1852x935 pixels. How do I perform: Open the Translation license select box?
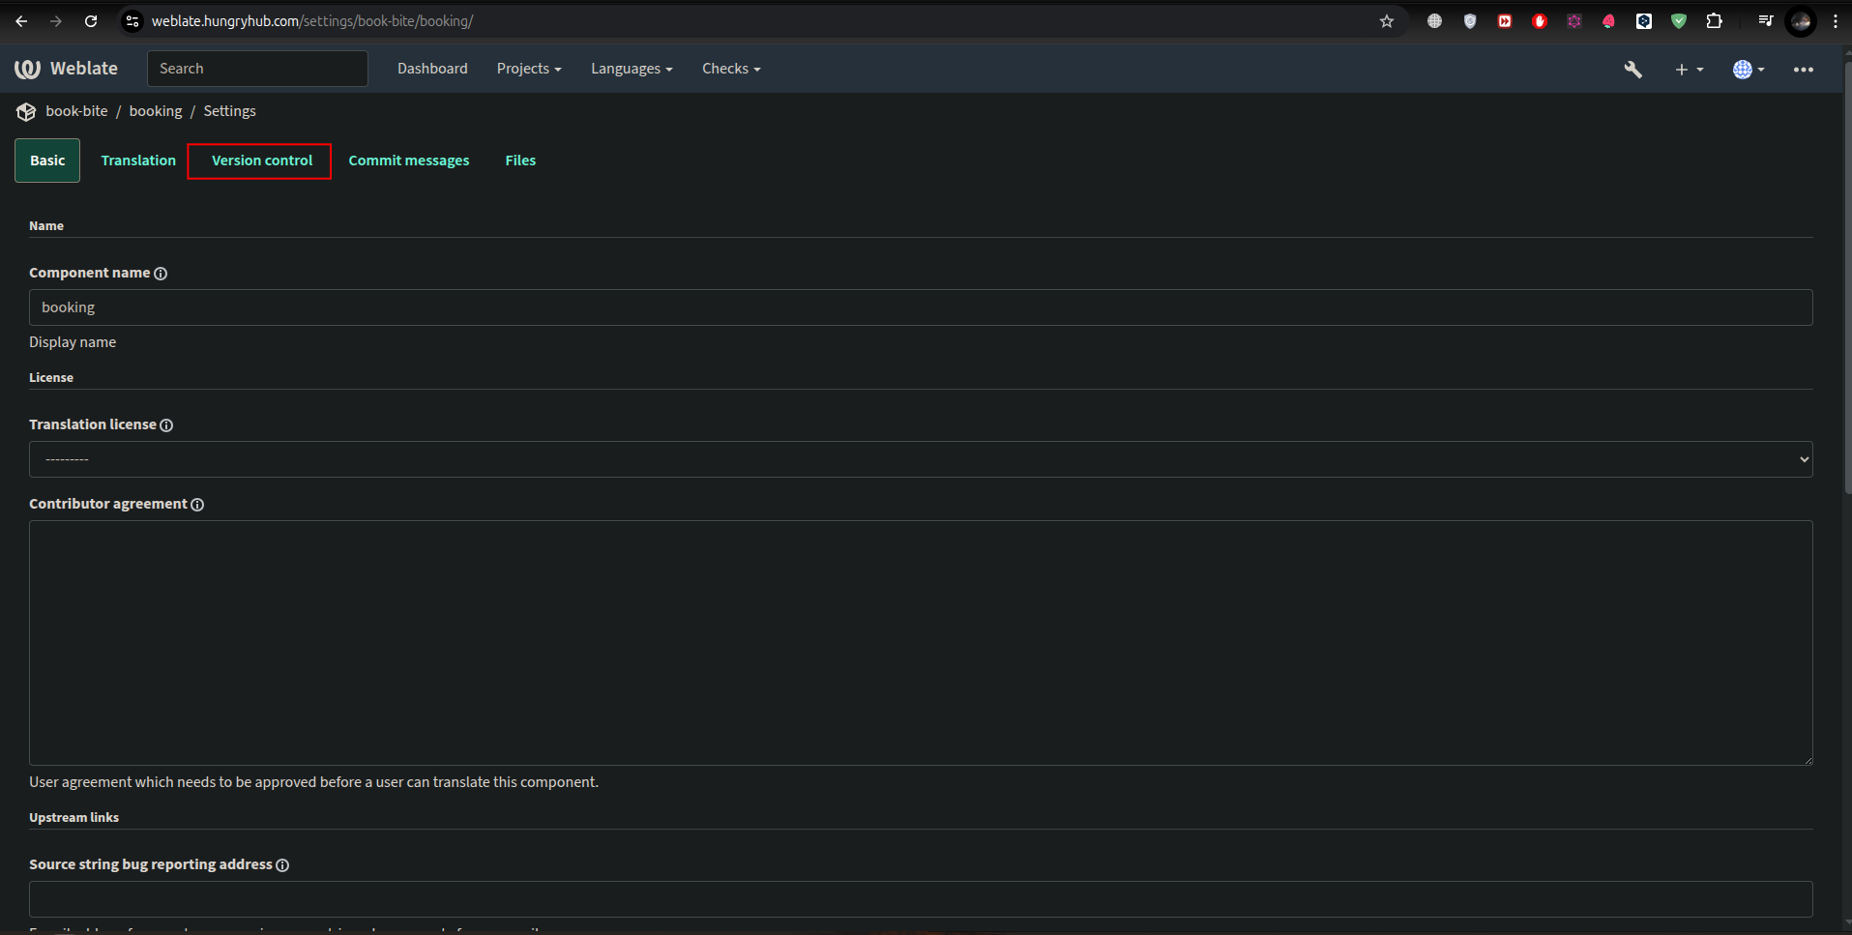coord(920,459)
